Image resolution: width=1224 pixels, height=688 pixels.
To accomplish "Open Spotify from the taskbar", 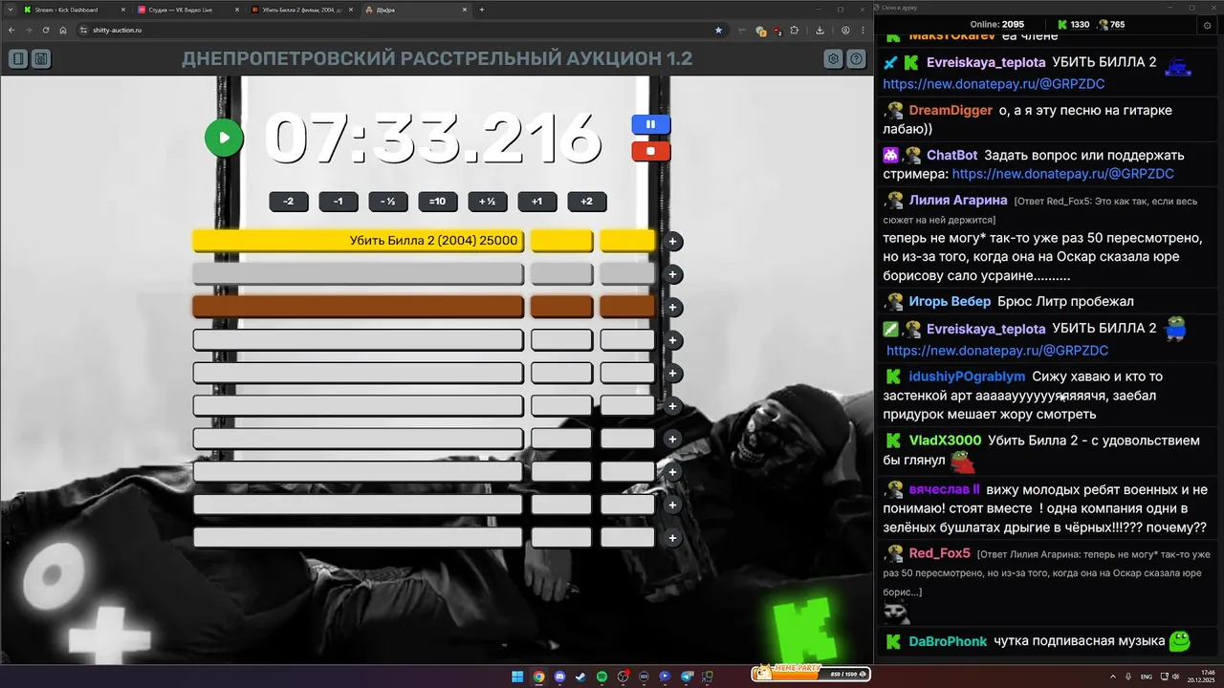I will (601, 677).
